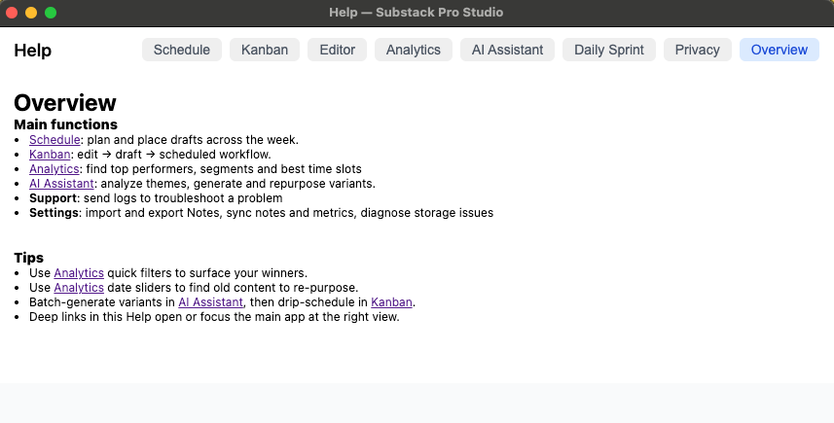Open Kanban link in drip-schedule tip
The height and width of the screenshot is (423, 834).
tap(391, 302)
